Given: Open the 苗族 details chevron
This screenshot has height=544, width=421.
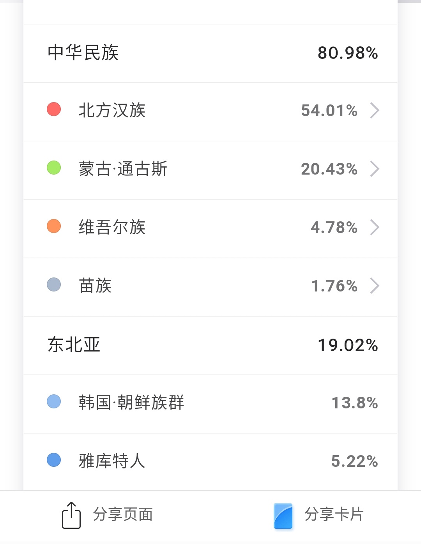Looking at the screenshot, I should [375, 286].
